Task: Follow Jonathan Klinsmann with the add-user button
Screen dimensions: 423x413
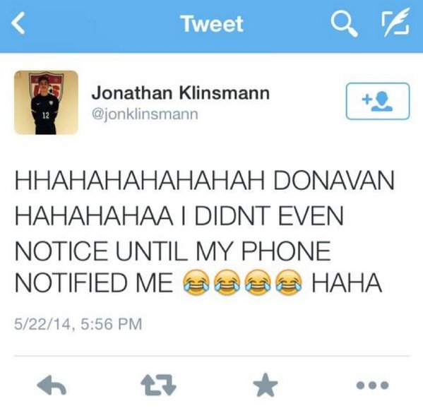Action: tap(378, 101)
